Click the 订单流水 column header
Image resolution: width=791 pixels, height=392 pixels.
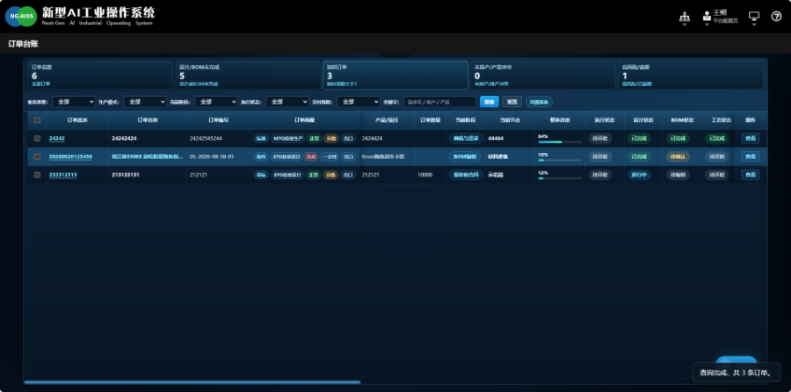(x=77, y=120)
